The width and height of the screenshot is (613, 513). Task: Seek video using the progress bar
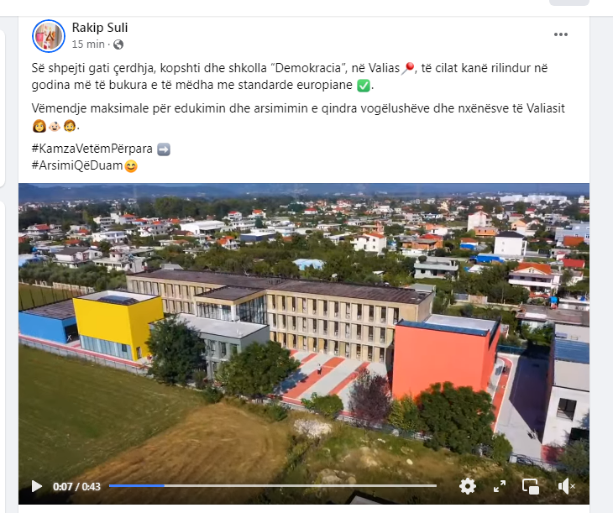click(272, 485)
